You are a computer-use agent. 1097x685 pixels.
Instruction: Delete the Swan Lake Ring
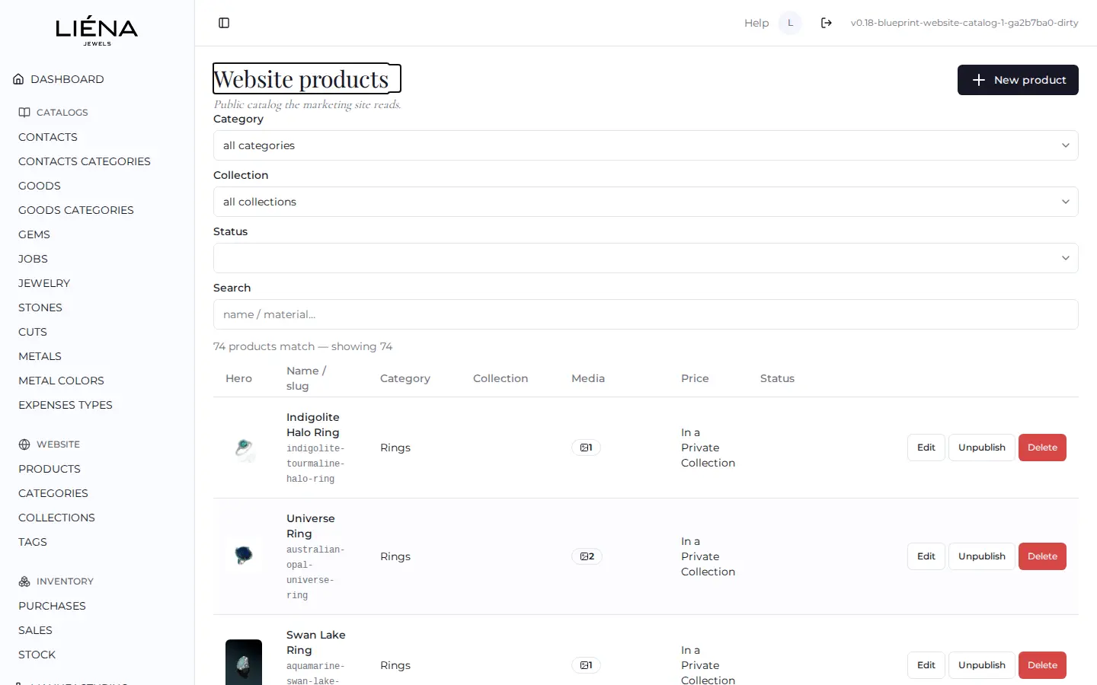coord(1042,665)
